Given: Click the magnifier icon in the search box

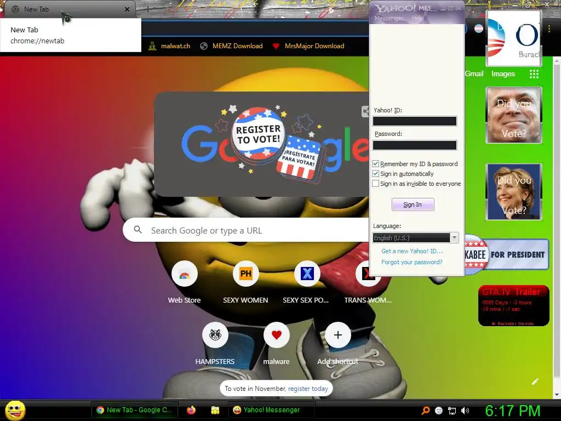Looking at the screenshot, I should [138, 230].
